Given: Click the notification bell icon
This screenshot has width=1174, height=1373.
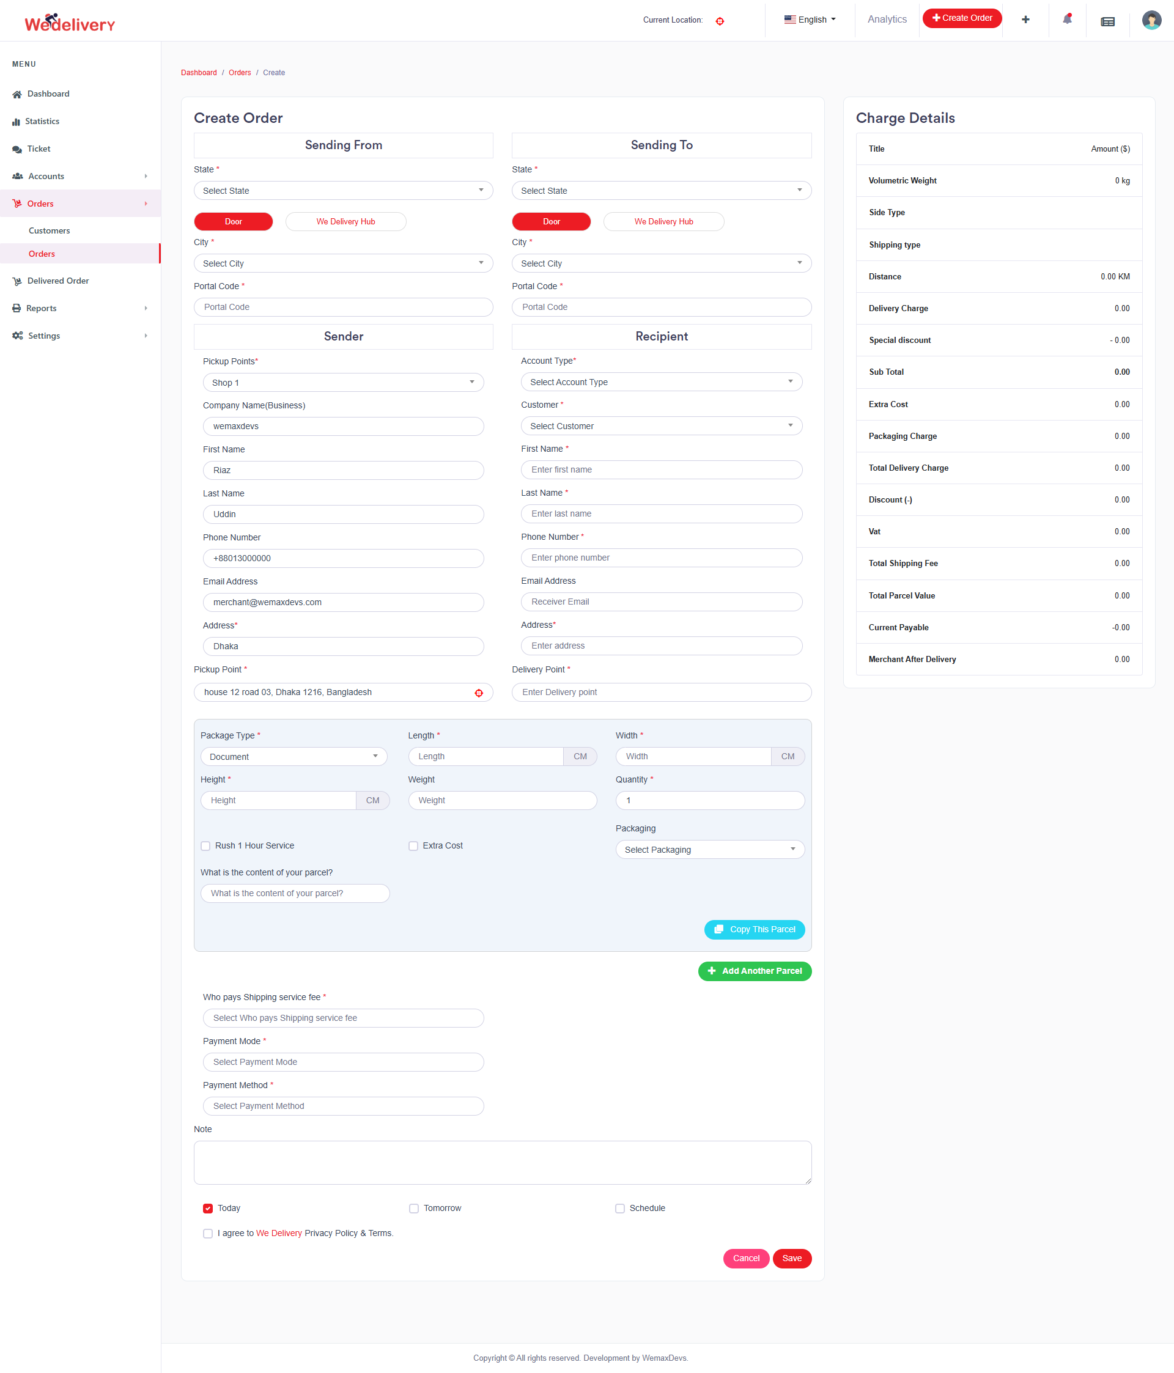Looking at the screenshot, I should point(1066,20).
